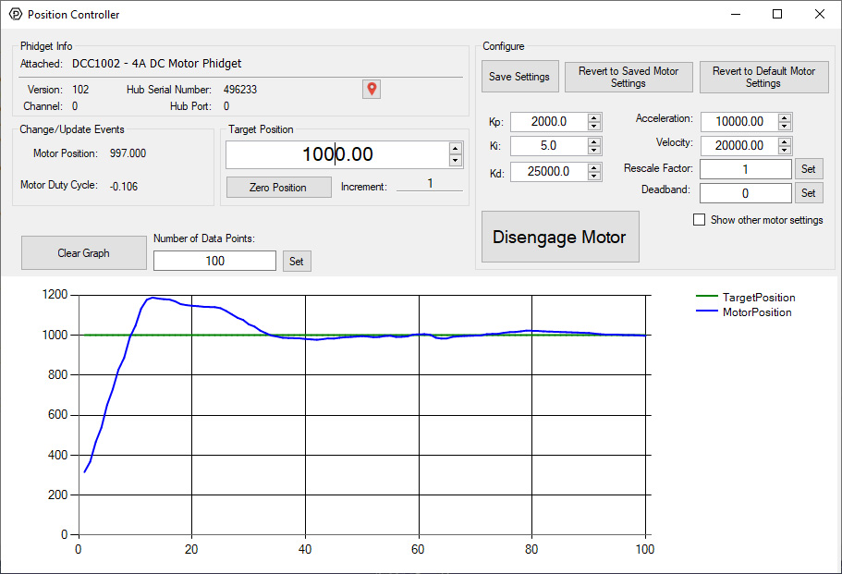Decrease Kp value with down spinner
Viewport: 842px width, 574px height.
coord(593,127)
